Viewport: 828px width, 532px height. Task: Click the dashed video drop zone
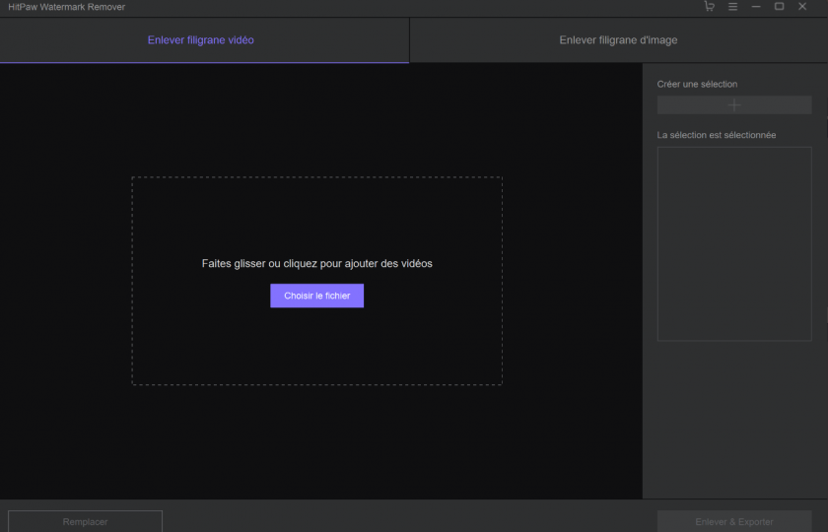316,281
